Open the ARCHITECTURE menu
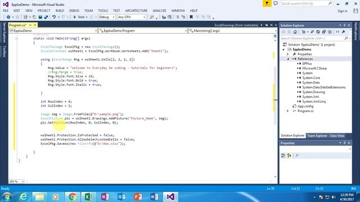This screenshot has height=202, width=360. coord(136,11)
